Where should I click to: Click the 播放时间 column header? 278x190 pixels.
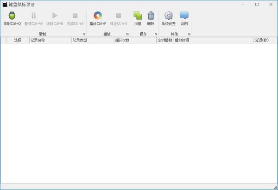[x=214, y=40]
